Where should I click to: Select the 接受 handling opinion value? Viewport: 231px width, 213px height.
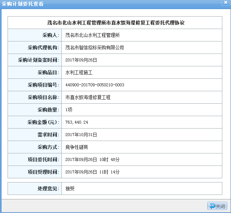pos(70,188)
